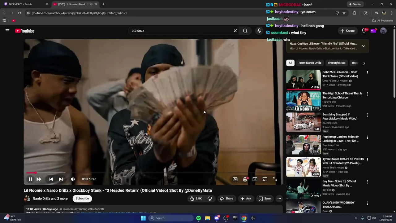The width and height of the screenshot is (396, 223).
Task: Open Discord from the taskbar
Action: coord(217,218)
